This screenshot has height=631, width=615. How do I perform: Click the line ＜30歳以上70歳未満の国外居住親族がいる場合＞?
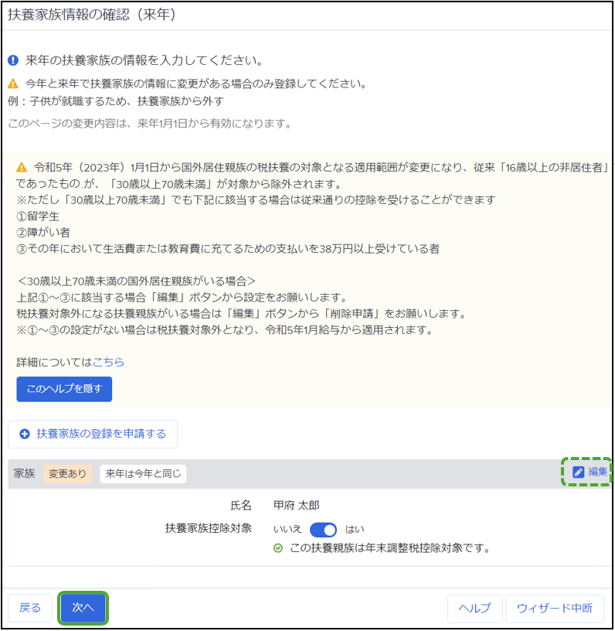136,281
